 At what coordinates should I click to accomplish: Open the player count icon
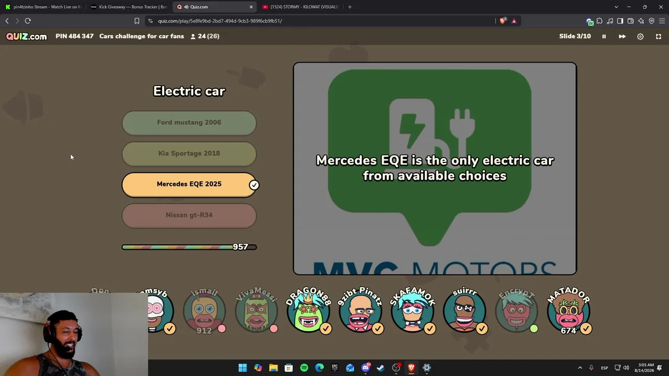[x=193, y=37]
